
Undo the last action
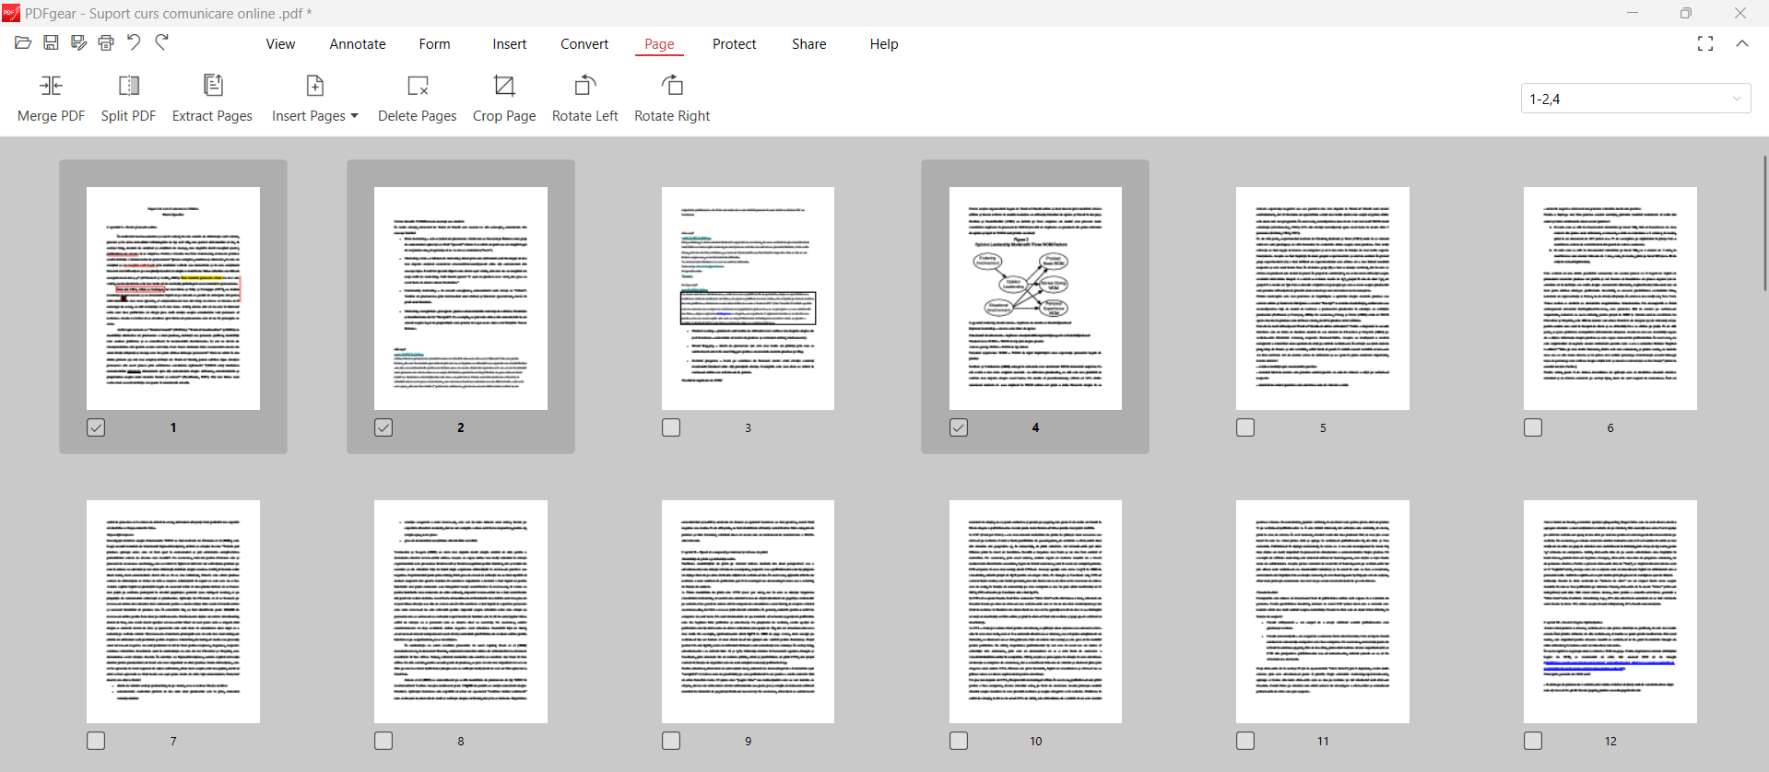pos(134,42)
